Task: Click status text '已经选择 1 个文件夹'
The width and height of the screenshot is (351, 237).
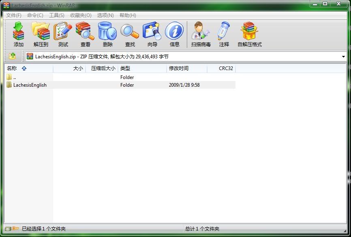Action: point(44,229)
